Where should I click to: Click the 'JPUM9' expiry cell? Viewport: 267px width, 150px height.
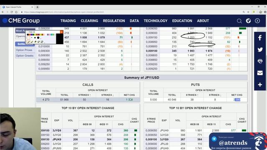[x=57, y=148]
